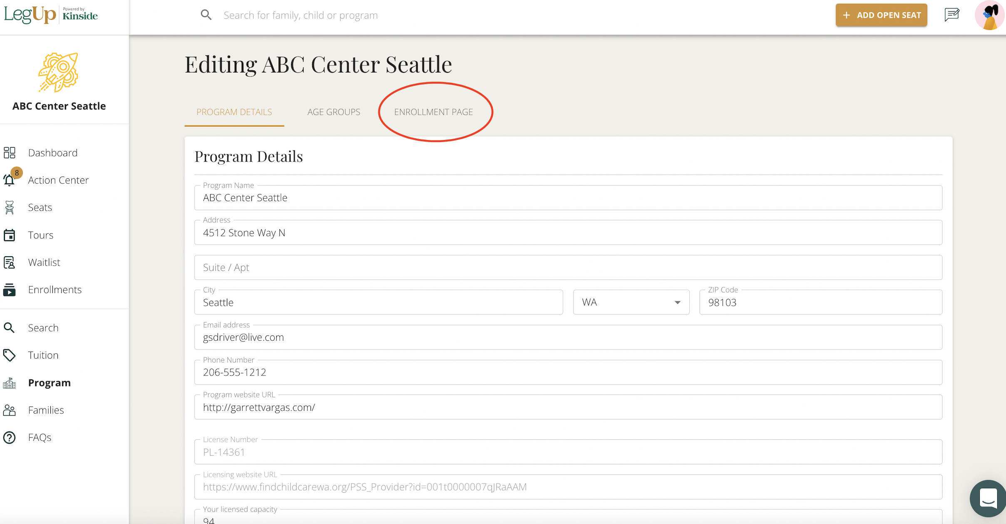Click the City field with Seattle

(x=379, y=302)
